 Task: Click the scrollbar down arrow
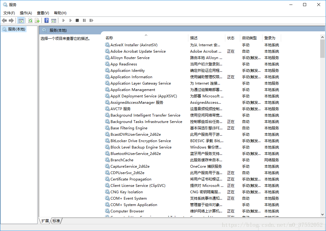click(322, 215)
